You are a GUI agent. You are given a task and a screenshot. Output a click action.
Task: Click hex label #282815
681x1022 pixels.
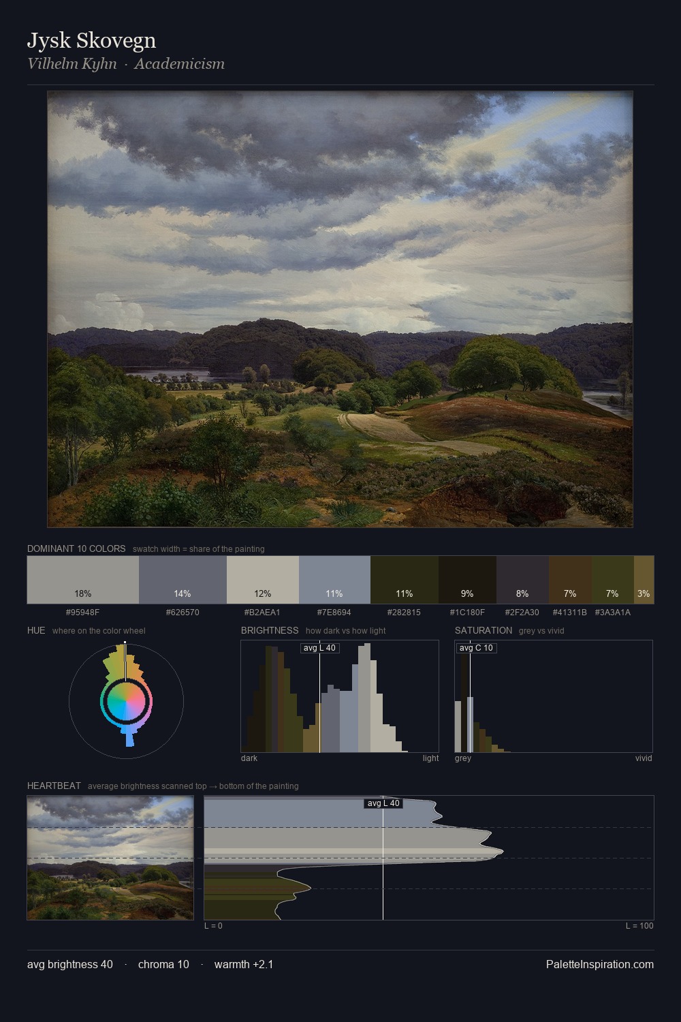coord(405,612)
